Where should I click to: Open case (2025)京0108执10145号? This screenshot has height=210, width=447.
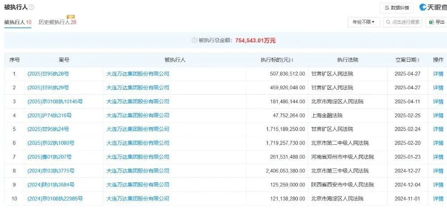tap(55, 101)
